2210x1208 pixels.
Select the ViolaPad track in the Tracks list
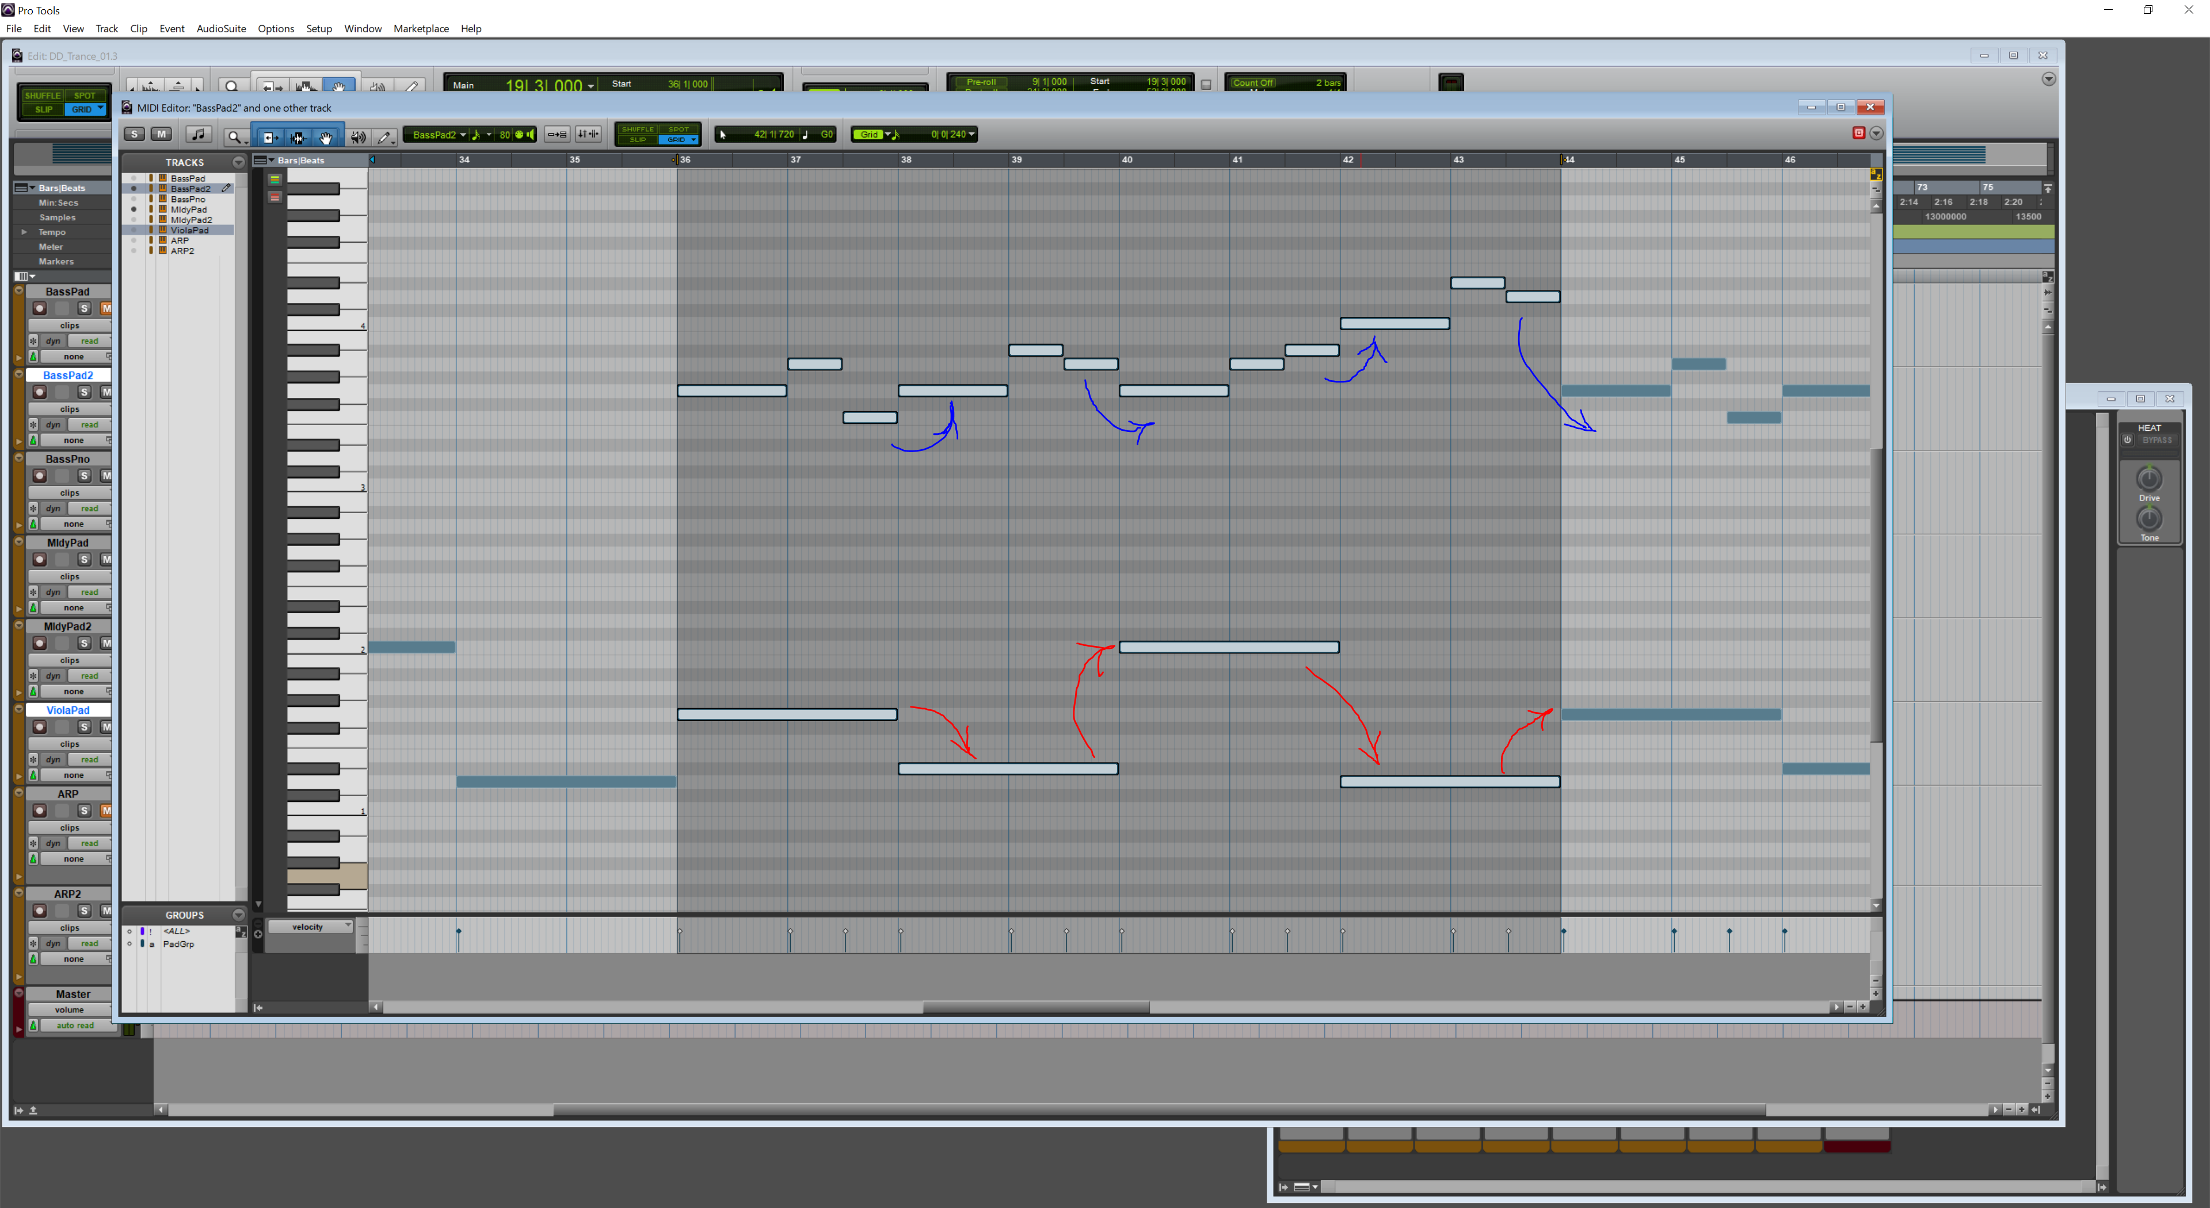[x=189, y=230]
